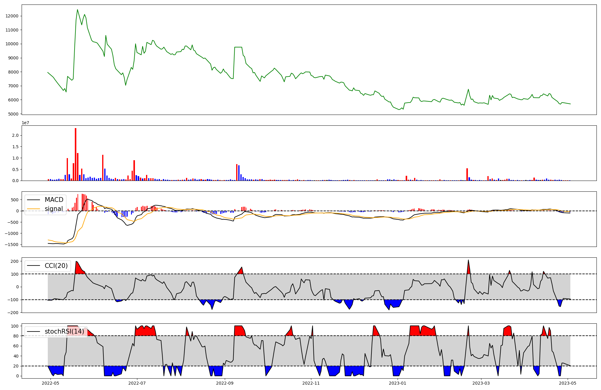The image size is (601, 390).
Task: Click the CCI(20) legend label
Action: click(56, 266)
